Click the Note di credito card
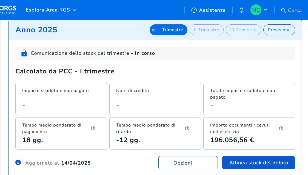The width and height of the screenshot is (308, 175). (155, 99)
